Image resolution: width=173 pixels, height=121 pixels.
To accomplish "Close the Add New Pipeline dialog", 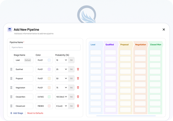I will click(164, 30).
